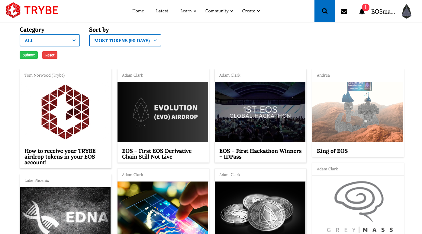This screenshot has width=422, height=234.
Task: Open 'EOS – First Hackathon Winners – IDPass' title
Action: 260,154
